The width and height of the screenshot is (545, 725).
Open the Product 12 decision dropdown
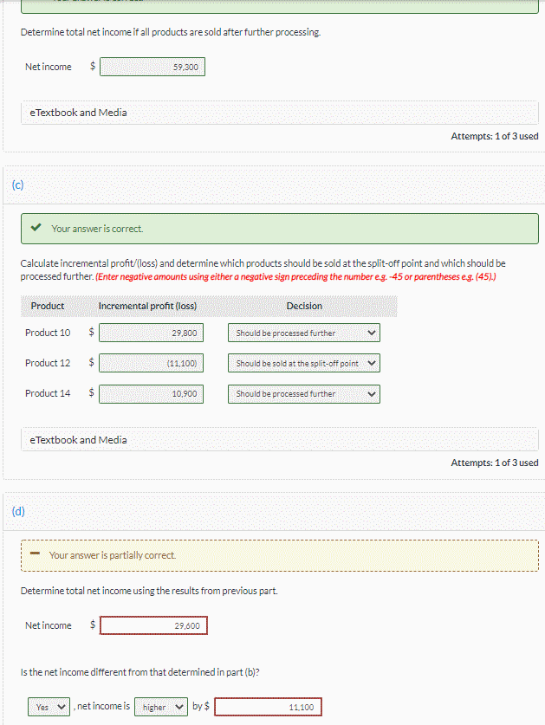click(x=303, y=363)
